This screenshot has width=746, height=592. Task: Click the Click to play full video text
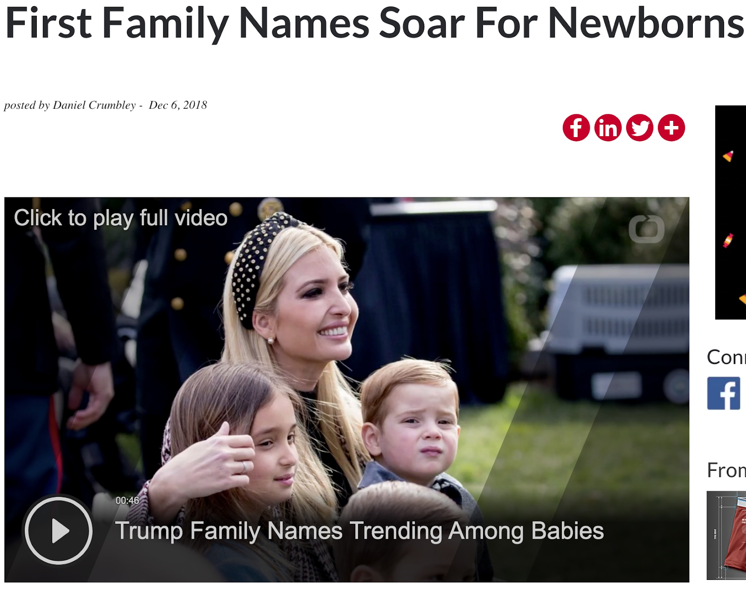tap(121, 218)
